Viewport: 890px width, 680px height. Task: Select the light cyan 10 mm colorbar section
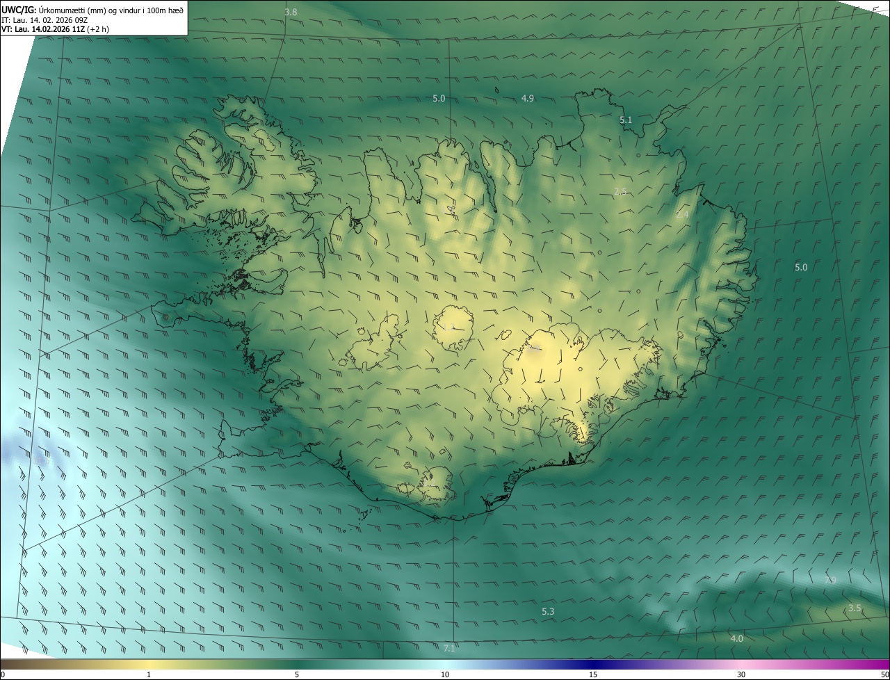(x=445, y=664)
